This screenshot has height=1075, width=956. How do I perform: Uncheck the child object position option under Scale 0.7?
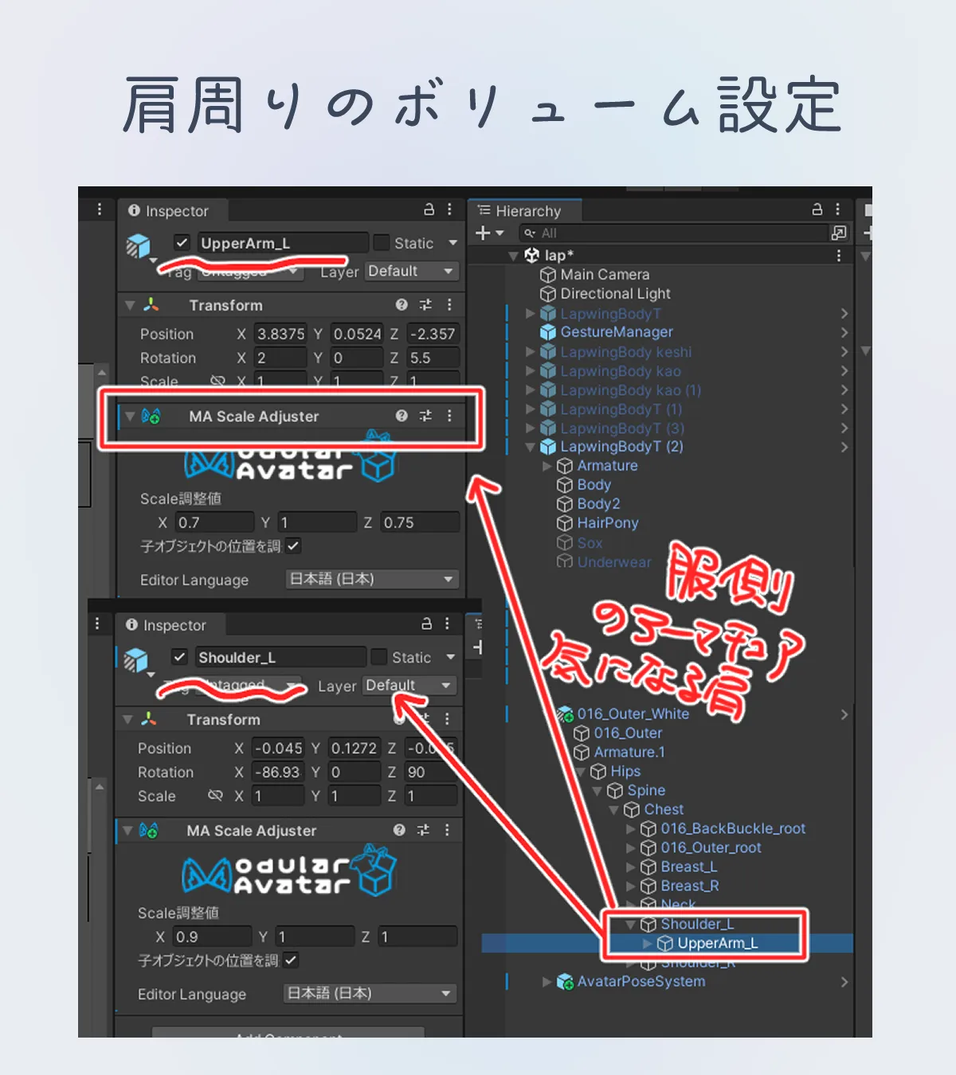coord(293,546)
